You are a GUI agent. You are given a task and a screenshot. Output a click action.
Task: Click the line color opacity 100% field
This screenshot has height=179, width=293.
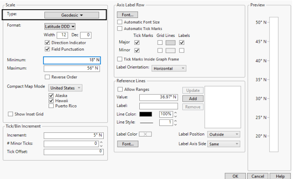[166, 114]
